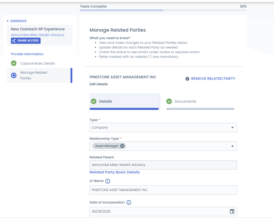Expand the Type dropdown
Image resolution: width=274 pixels, height=218 pixels.
[232, 128]
